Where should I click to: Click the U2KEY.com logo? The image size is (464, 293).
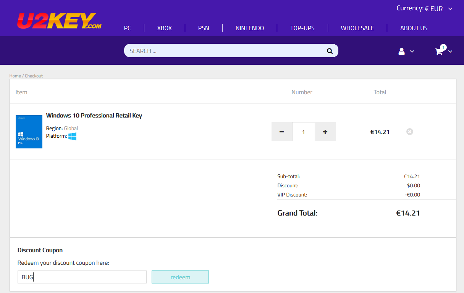coord(59,21)
